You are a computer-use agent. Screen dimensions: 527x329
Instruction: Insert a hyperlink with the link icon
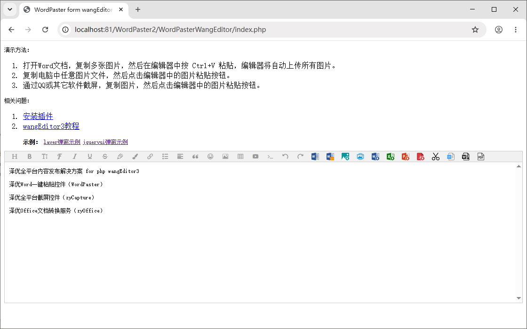[x=150, y=157]
